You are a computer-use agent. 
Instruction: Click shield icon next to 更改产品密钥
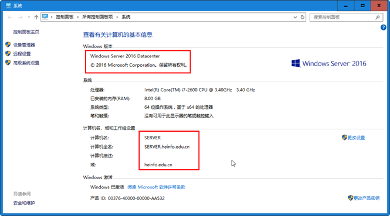coord(351,198)
